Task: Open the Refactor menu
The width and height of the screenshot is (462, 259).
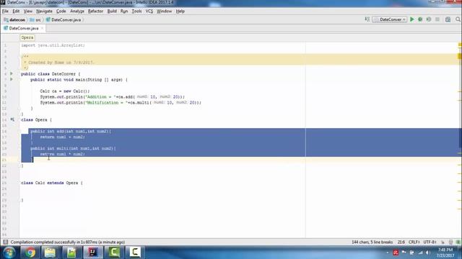Action: [x=95, y=12]
